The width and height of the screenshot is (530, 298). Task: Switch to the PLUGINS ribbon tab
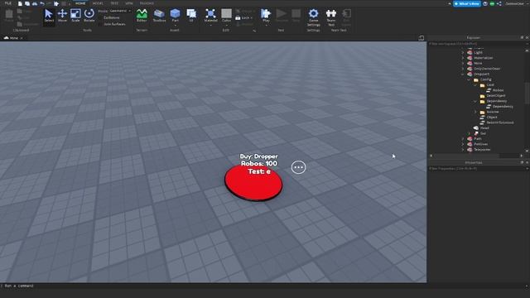click(147, 3)
